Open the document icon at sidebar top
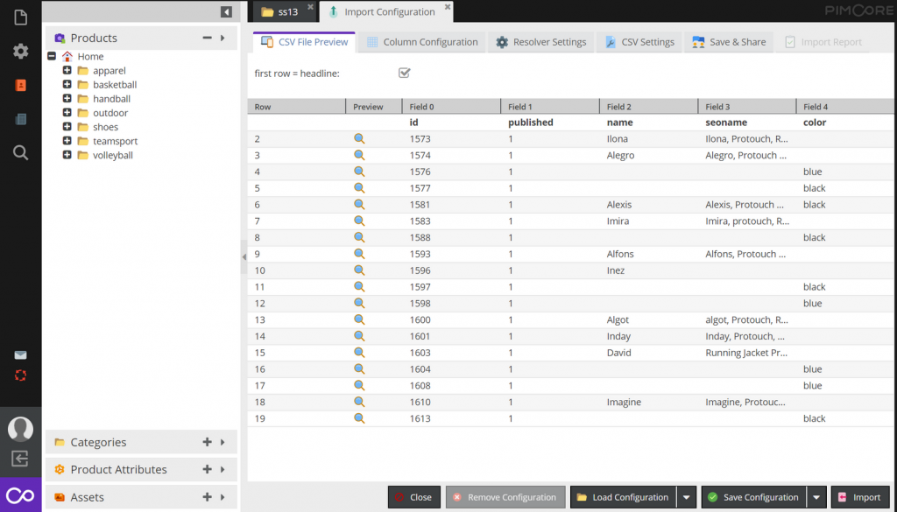This screenshot has height=512, width=897. click(19, 16)
